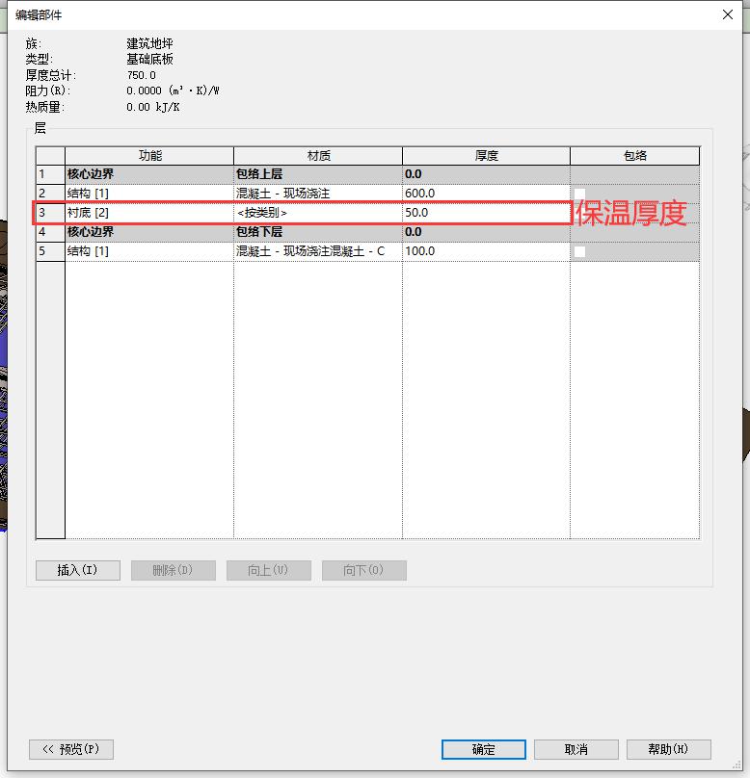Viewport: 750px width, 778px height.
Task: Click thickness value 100.0
Action: tap(486, 251)
